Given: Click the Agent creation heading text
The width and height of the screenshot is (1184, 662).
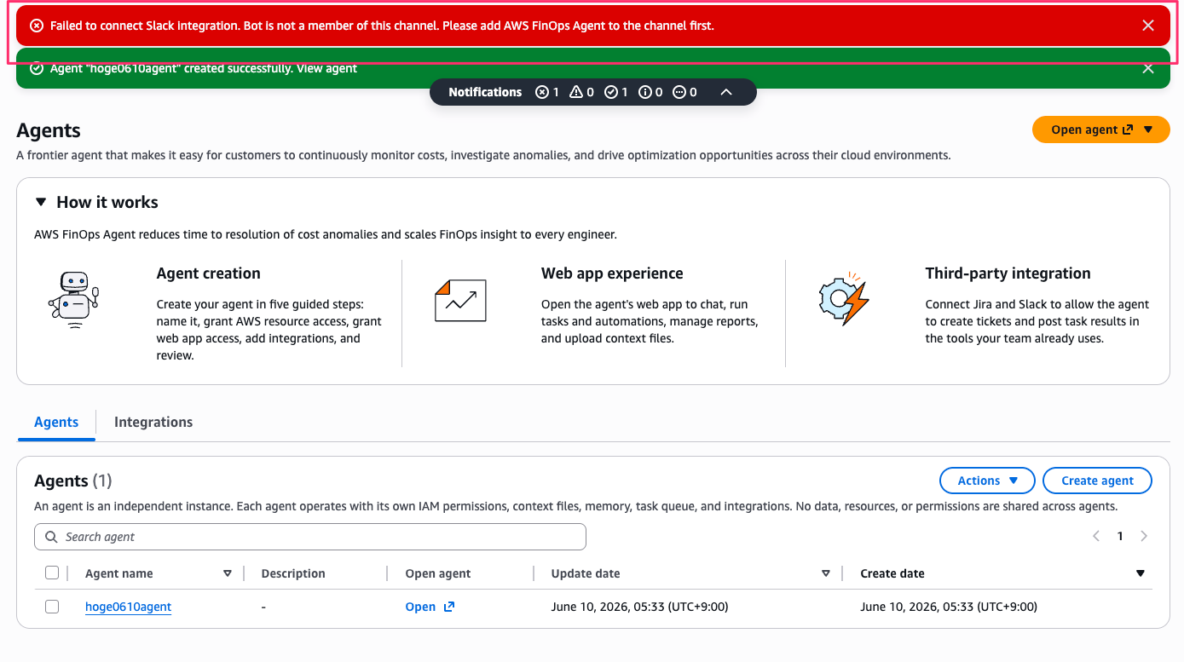Looking at the screenshot, I should [x=209, y=273].
